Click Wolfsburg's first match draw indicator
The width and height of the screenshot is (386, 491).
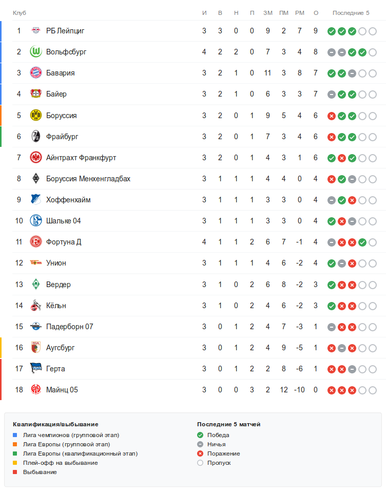click(x=332, y=52)
